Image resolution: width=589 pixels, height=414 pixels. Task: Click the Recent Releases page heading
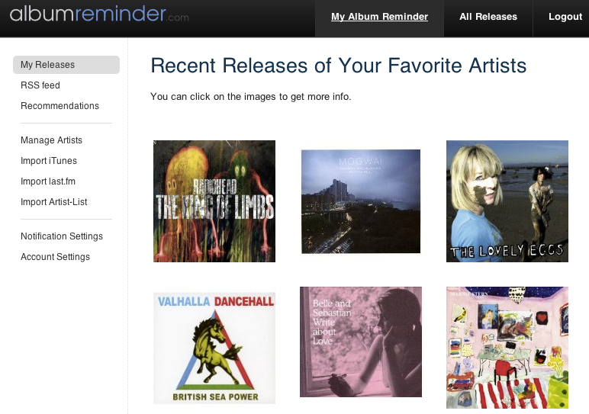[339, 66]
